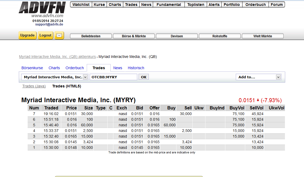The width and height of the screenshot is (304, 177).
Task: Click the www.advfn.com text
Action: point(47,16)
